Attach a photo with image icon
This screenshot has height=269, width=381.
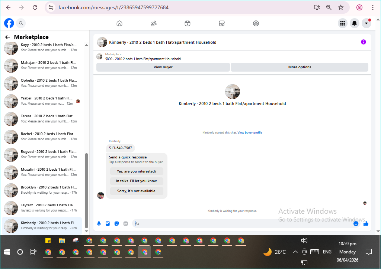108,224
